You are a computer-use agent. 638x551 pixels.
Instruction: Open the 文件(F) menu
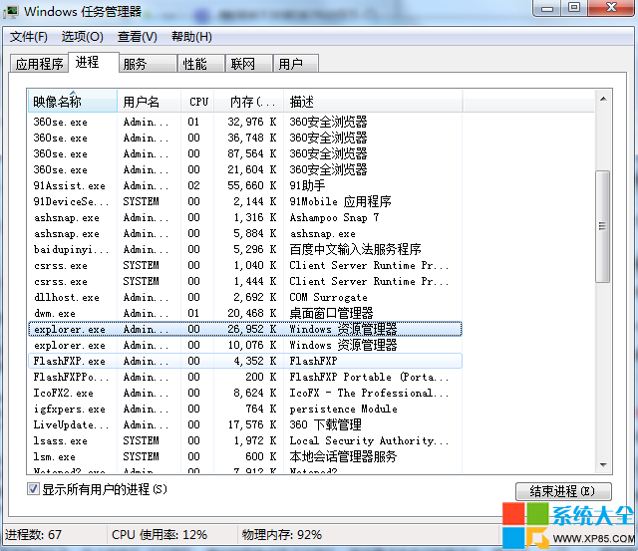(x=28, y=37)
